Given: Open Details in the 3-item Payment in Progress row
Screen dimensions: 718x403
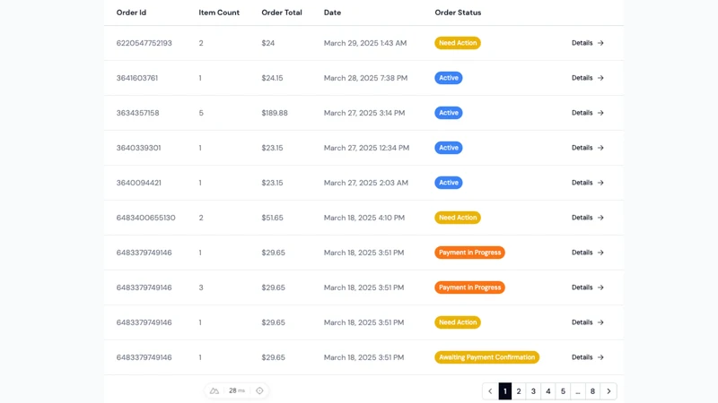Looking at the screenshot, I should point(588,287).
